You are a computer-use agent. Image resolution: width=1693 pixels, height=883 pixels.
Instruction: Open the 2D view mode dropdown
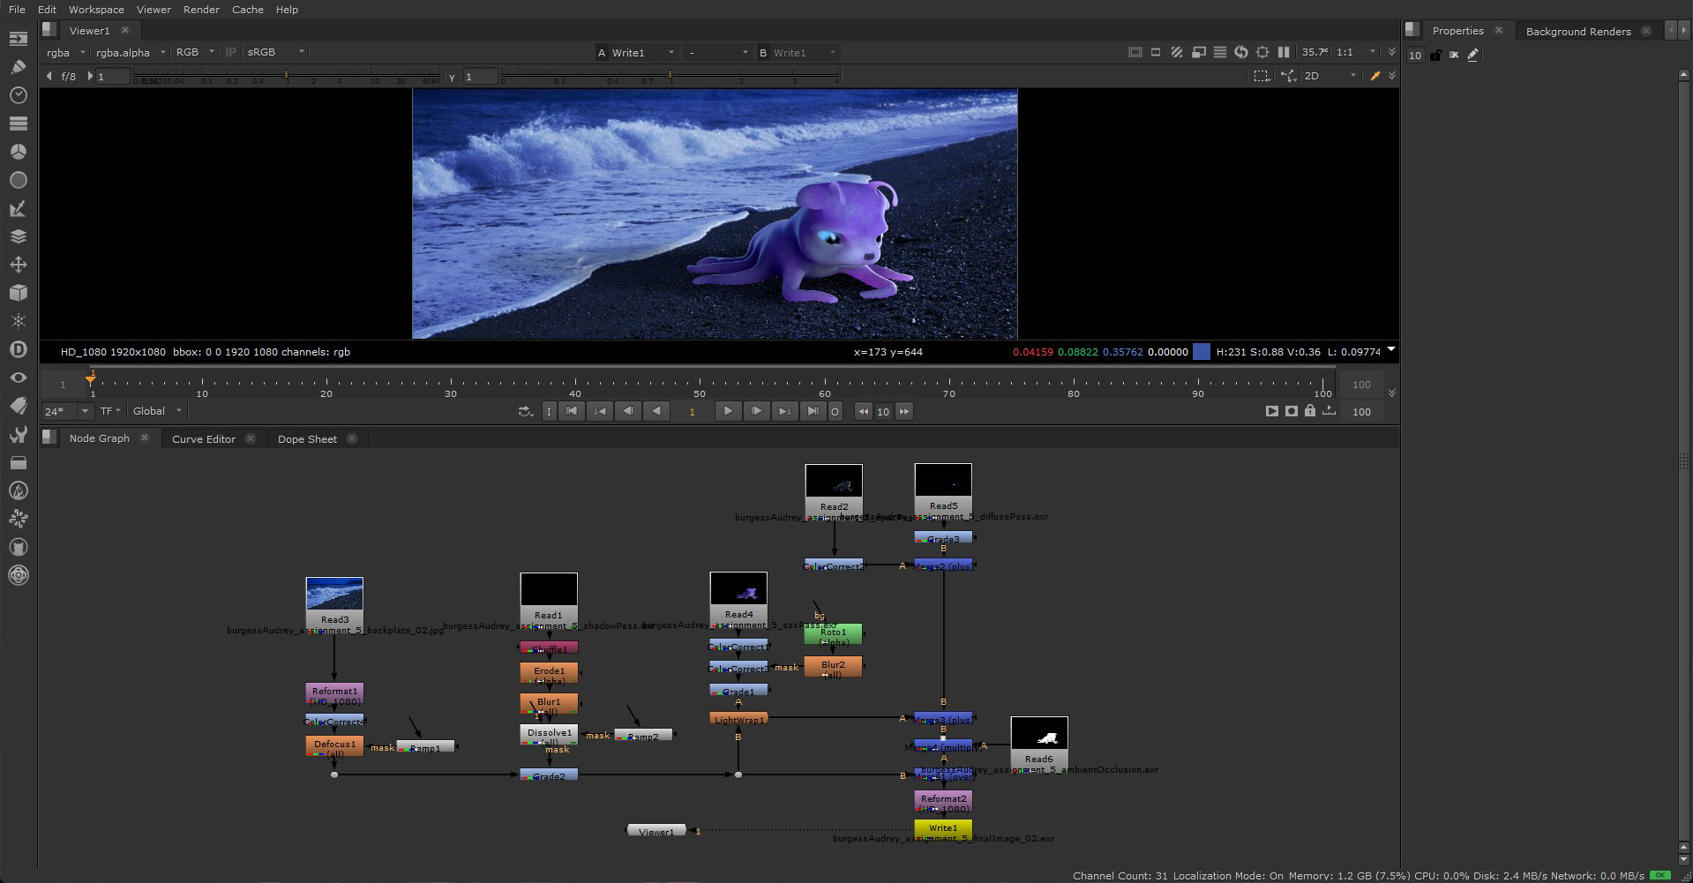[x=1330, y=76]
